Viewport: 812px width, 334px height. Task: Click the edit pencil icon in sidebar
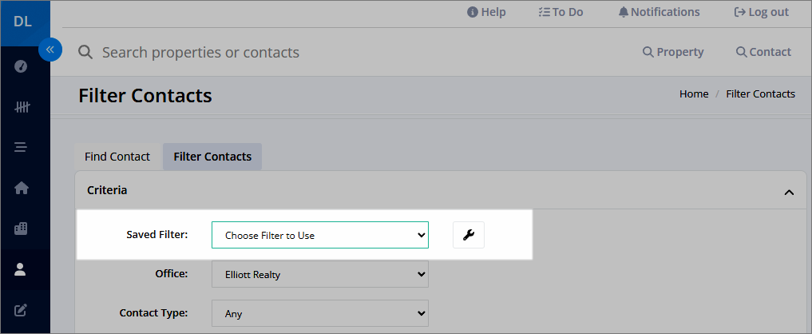pos(21,310)
